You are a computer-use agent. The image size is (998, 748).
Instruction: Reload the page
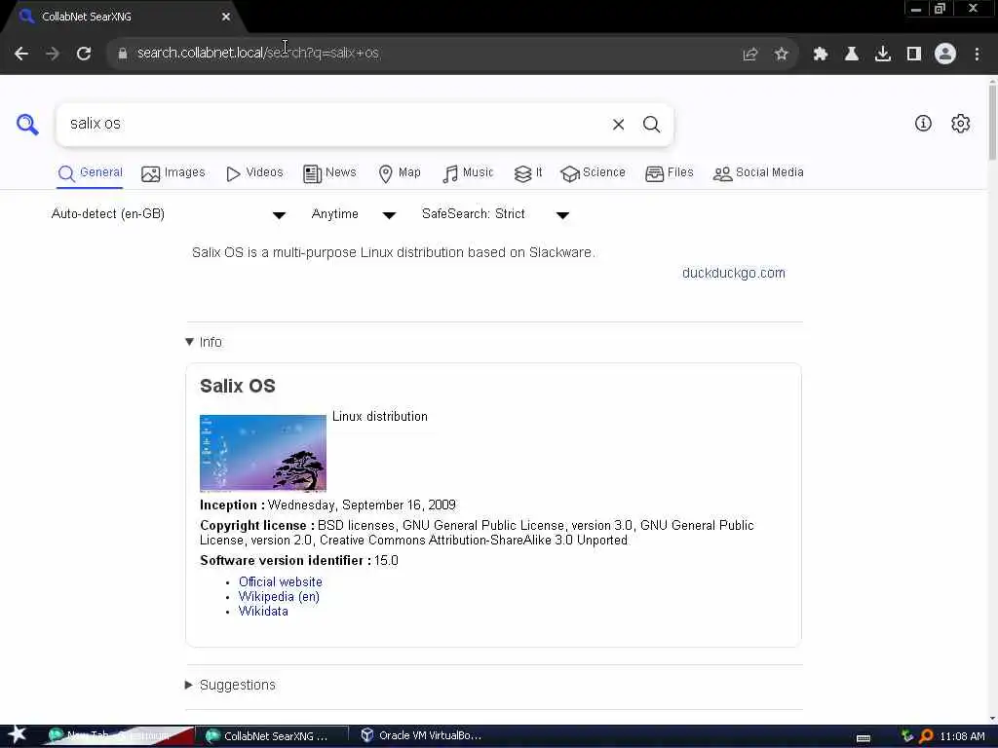pyautogui.click(x=84, y=54)
